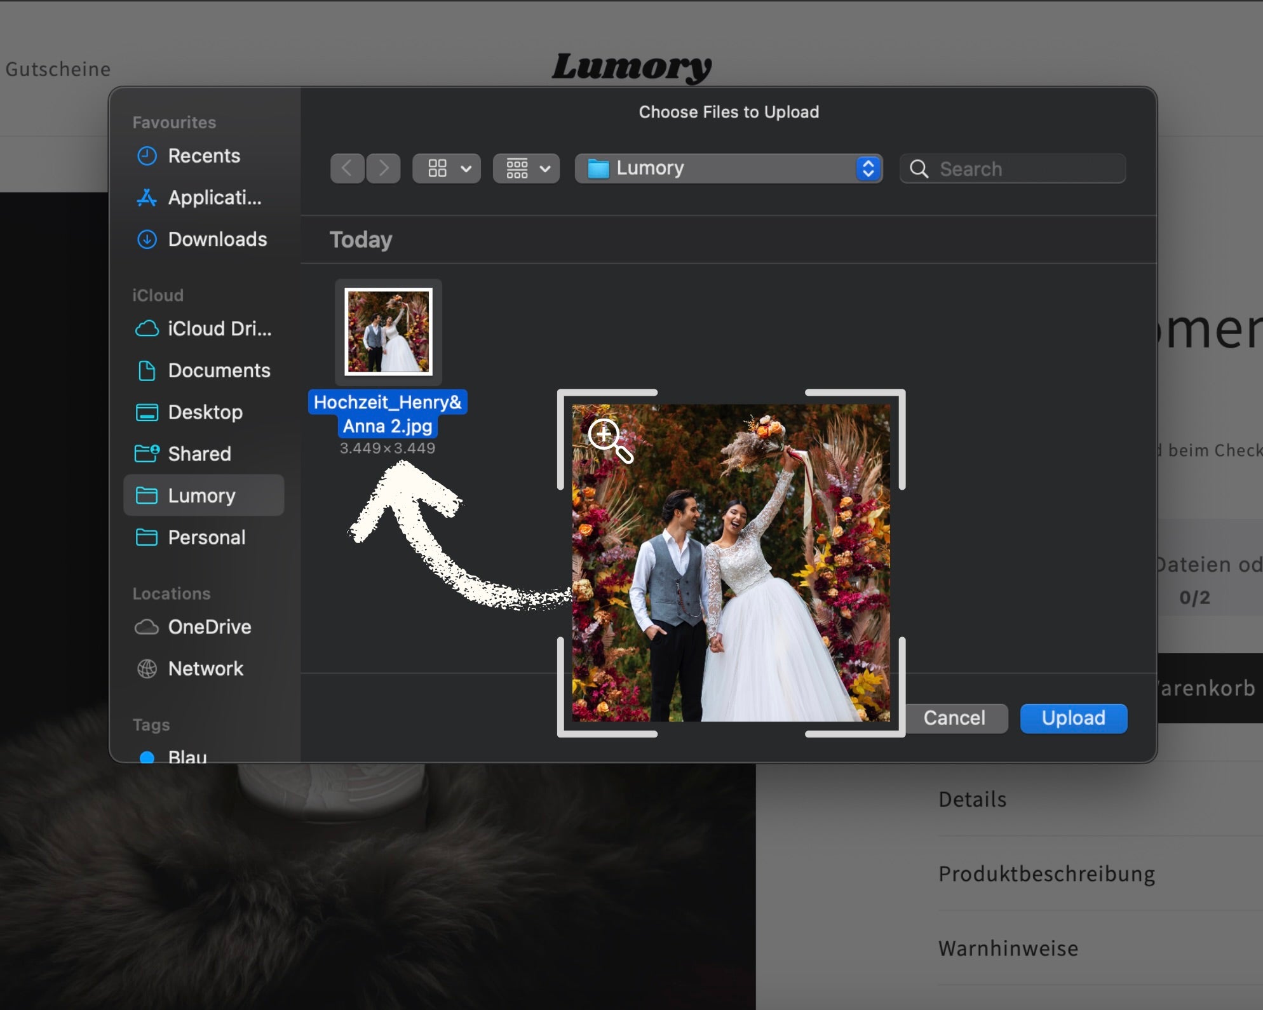Open Recents in sidebar
Viewport: 1263px width, 1010px height.
click(x=203, y=156)
